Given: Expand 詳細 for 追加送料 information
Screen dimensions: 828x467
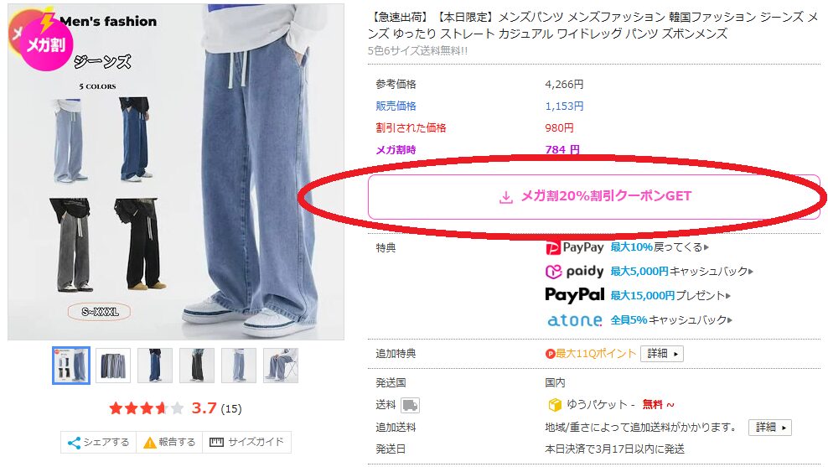Looking at the screenshot, I should coord(770,427).
